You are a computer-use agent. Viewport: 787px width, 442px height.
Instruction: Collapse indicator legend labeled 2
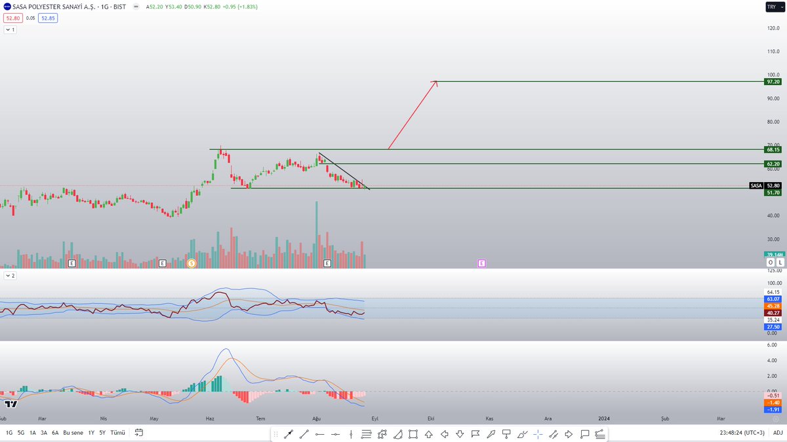pos(9,276)
